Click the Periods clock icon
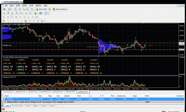Image resolution: width=186 pixels, height=112 pixels. tap(40, 13)
